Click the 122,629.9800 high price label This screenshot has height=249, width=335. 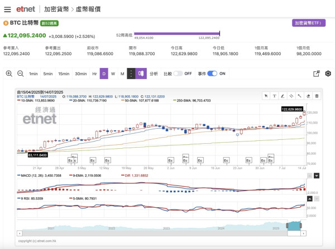pos(292,109)
